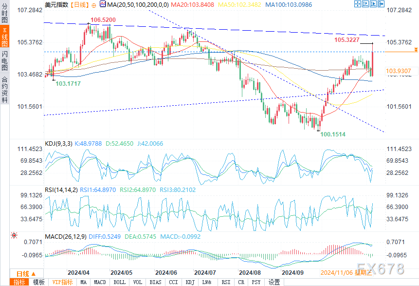Image resolution: width=419 pixels, height=286 pixels.
Task: Open 设置 settings in the bottom bar
Action: coord(274,282)
